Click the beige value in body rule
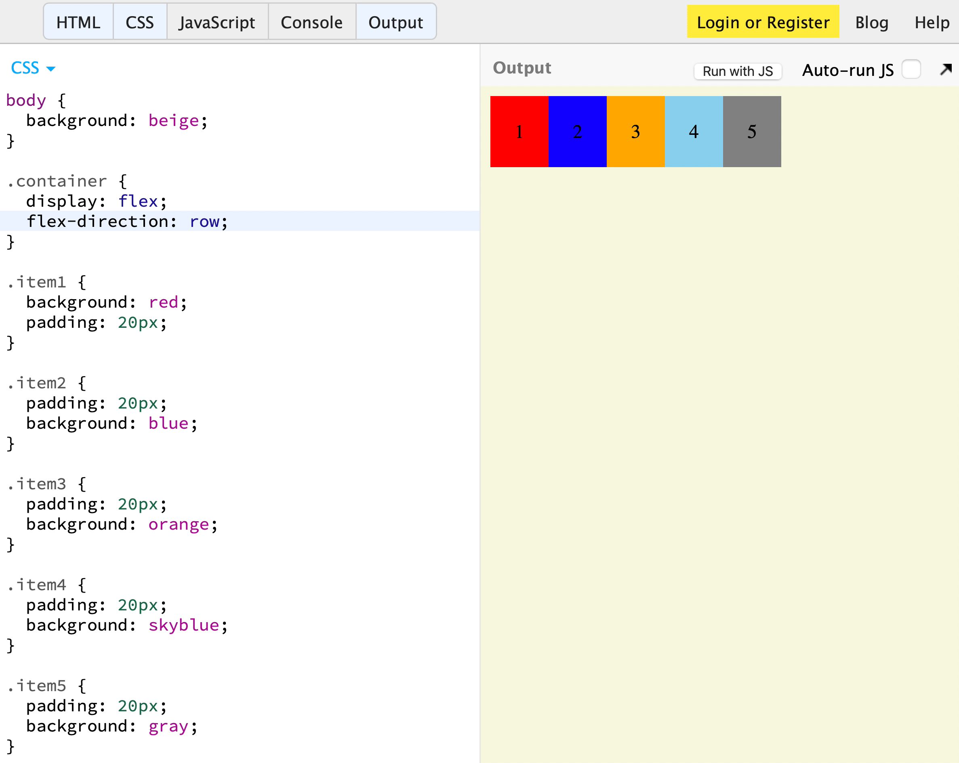959x763 pixels. point(173,120)
